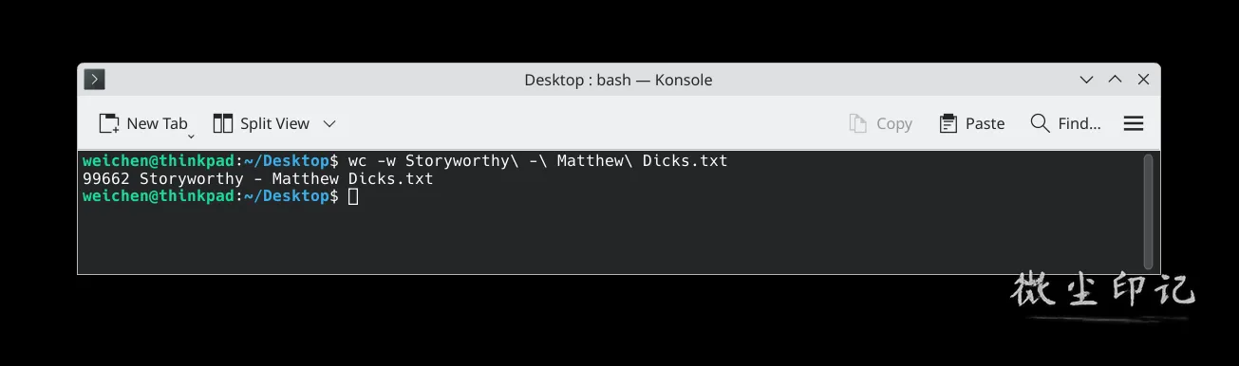Image resolution: width=1239 pixels, height=366 pixels.
Task: Minimize the Konsole window
Action: [x=1087, y=80]
